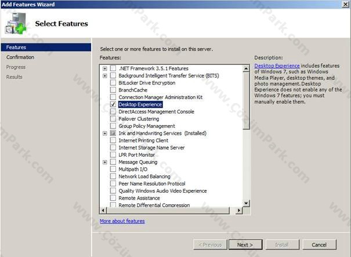
Task: Tick the Background Intelligent Transfer Service checkbox
Action: coord(113,75)
